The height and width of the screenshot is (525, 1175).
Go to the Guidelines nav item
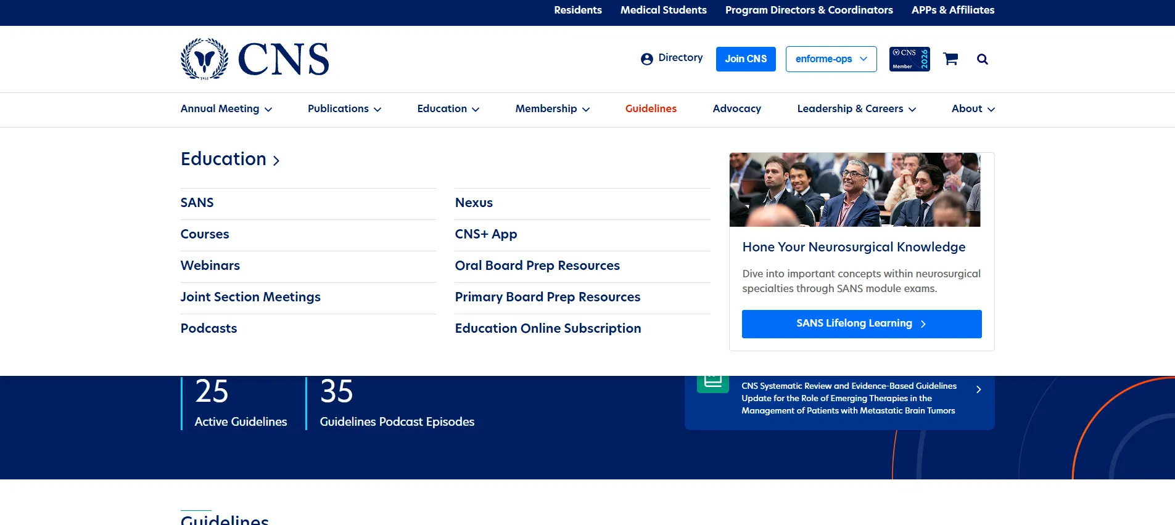coord(651,108)
